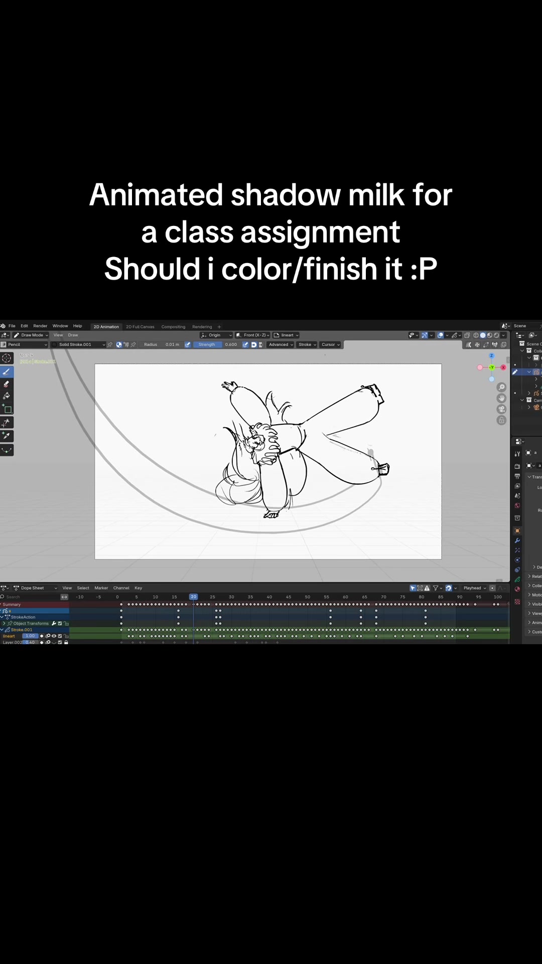542x964 pixels.
Task: Open Solid Stroke.001 material dropdown
Action: [x=79, y=345]
